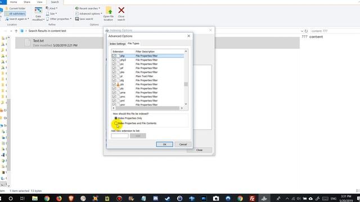Click the red record icon on taskbar
The width and height of the screenshot is (360, 202).
pos(119,198)
